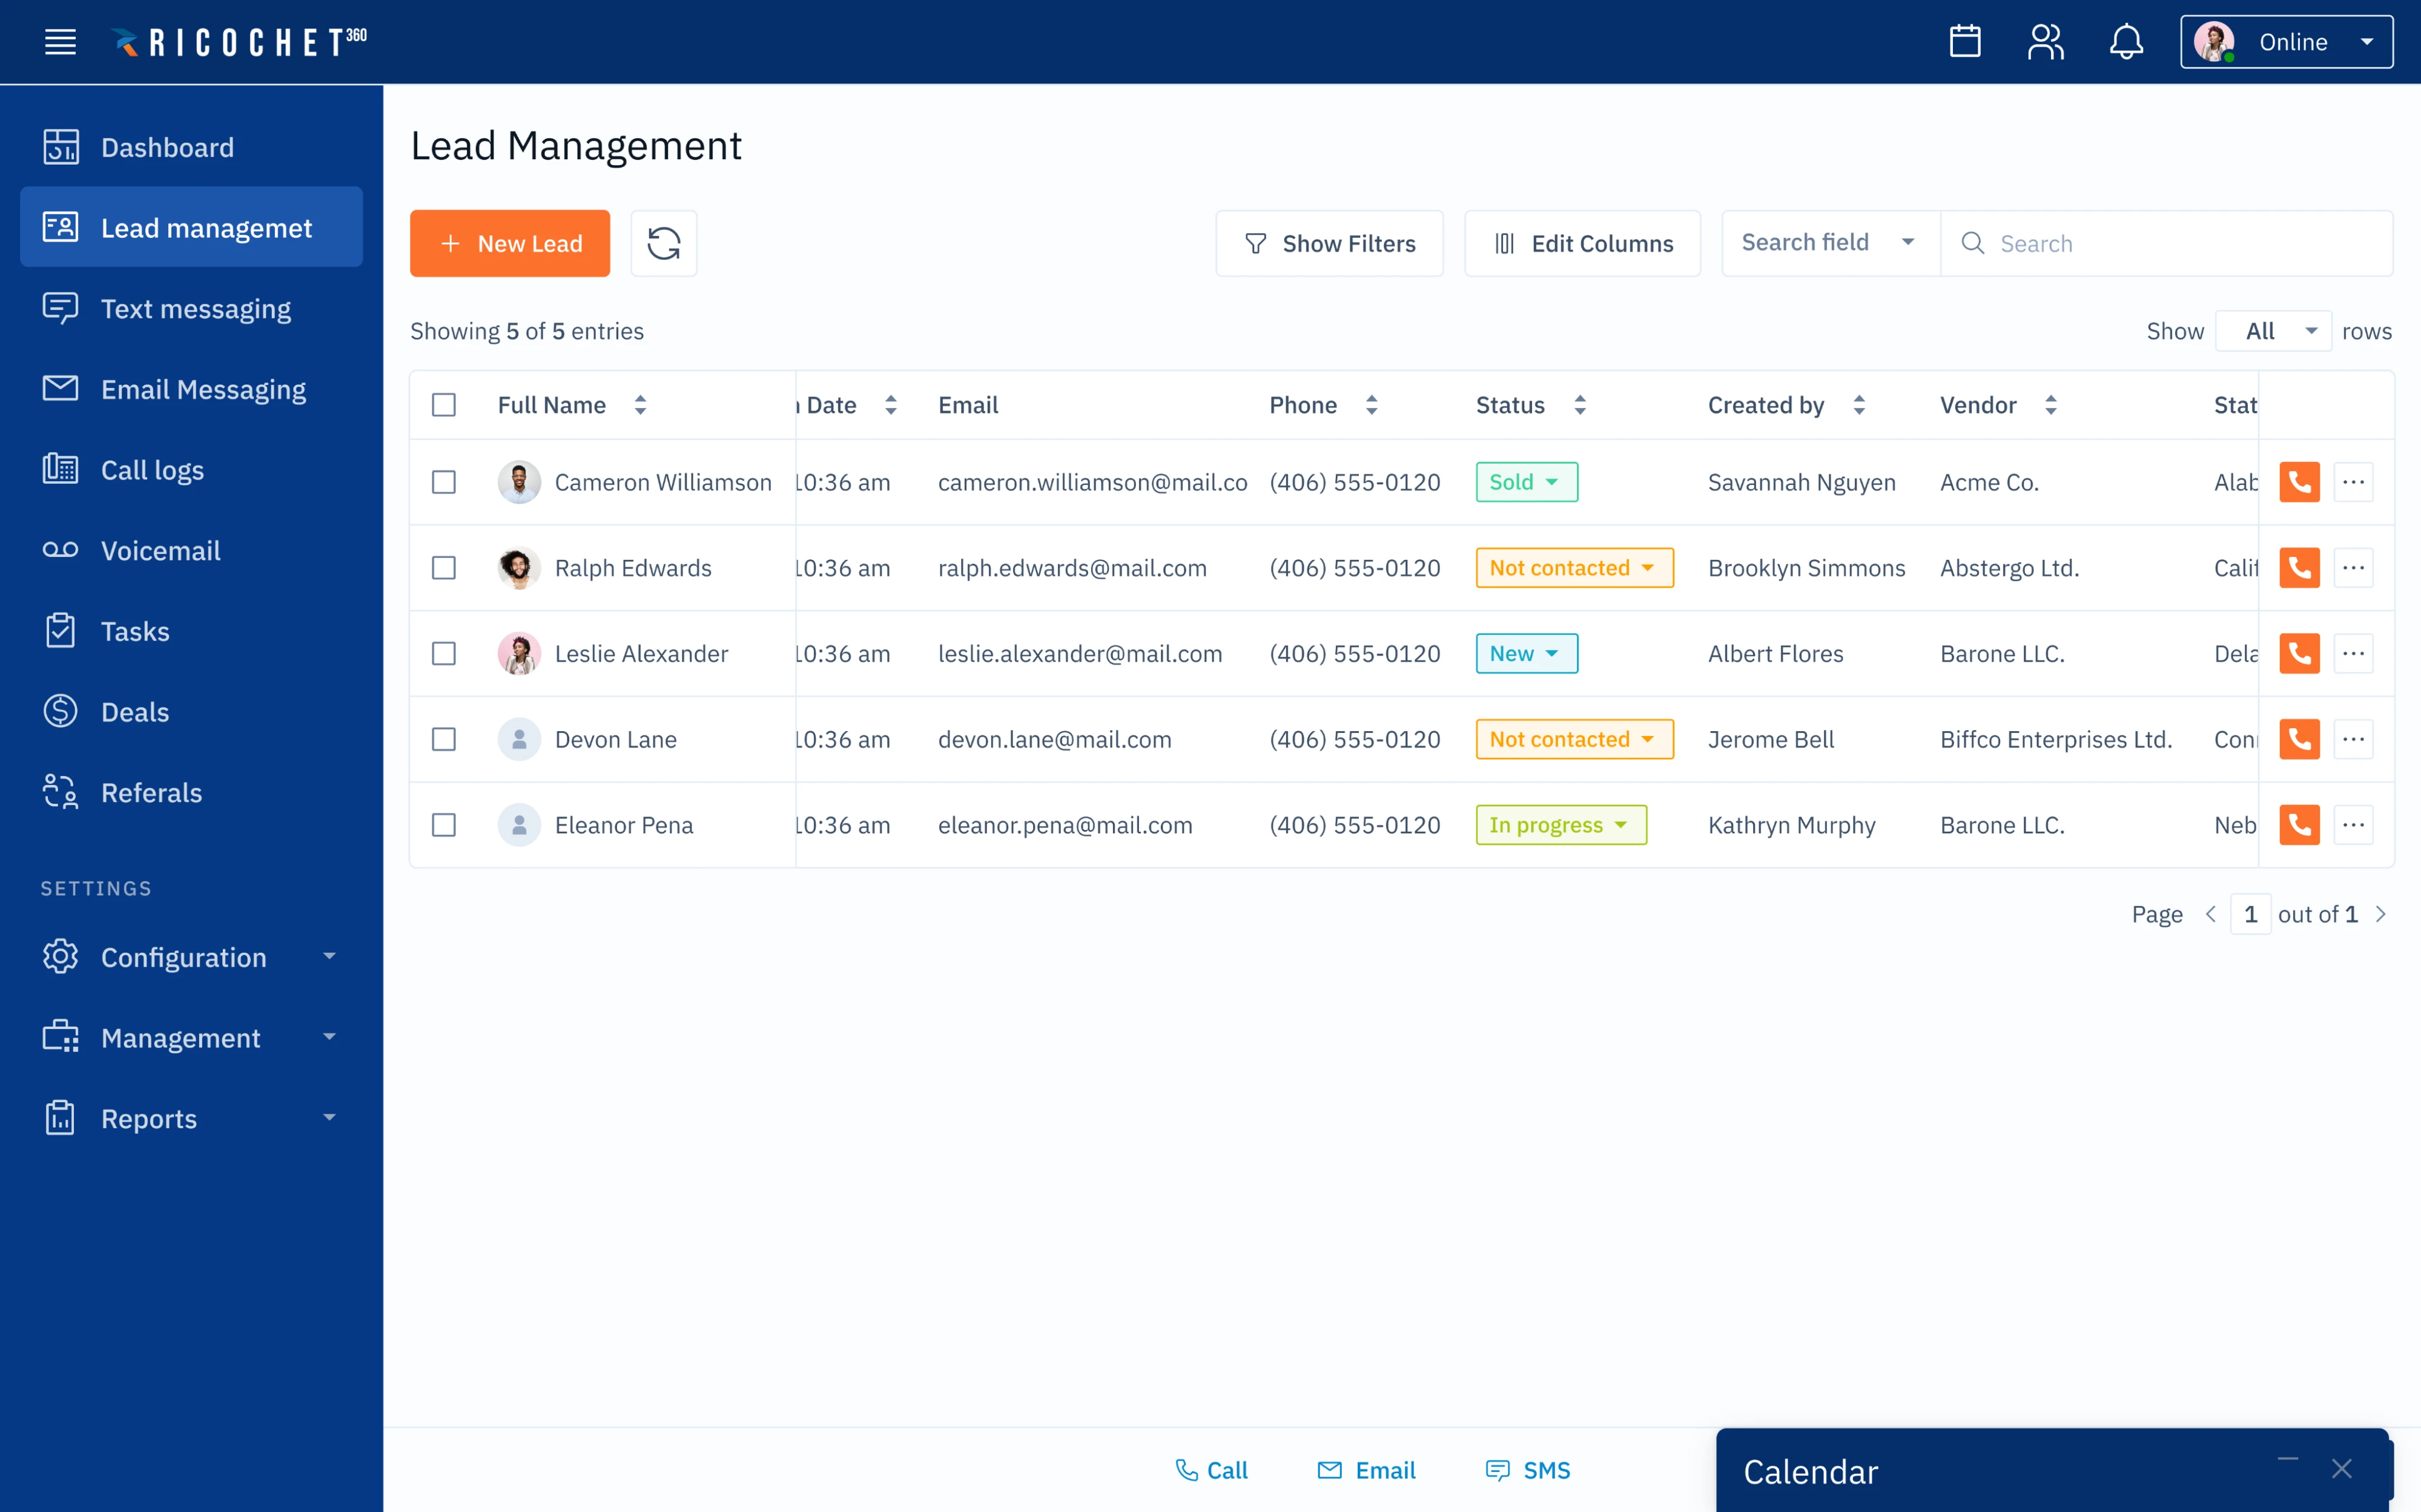Open the Online status selector
This screenshot has width=2421, height=1512.
point(2286,42)
